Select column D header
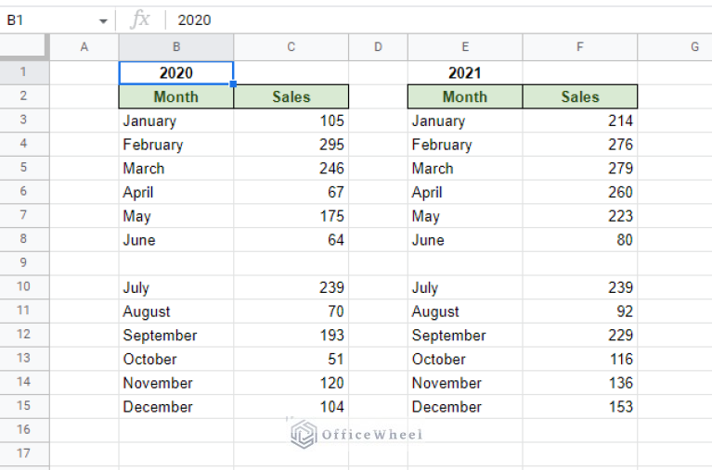The height and width of the screenshot is (470, 712). click(378, 47)
